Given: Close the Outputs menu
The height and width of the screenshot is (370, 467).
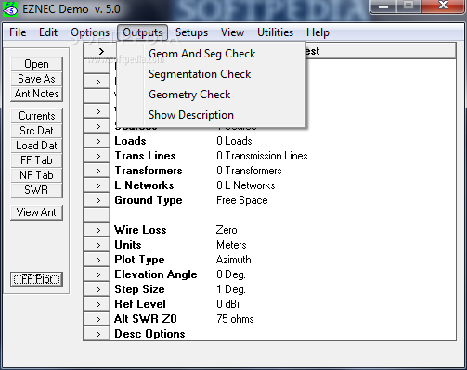Looking at the screenshot, I should [142, 32].
